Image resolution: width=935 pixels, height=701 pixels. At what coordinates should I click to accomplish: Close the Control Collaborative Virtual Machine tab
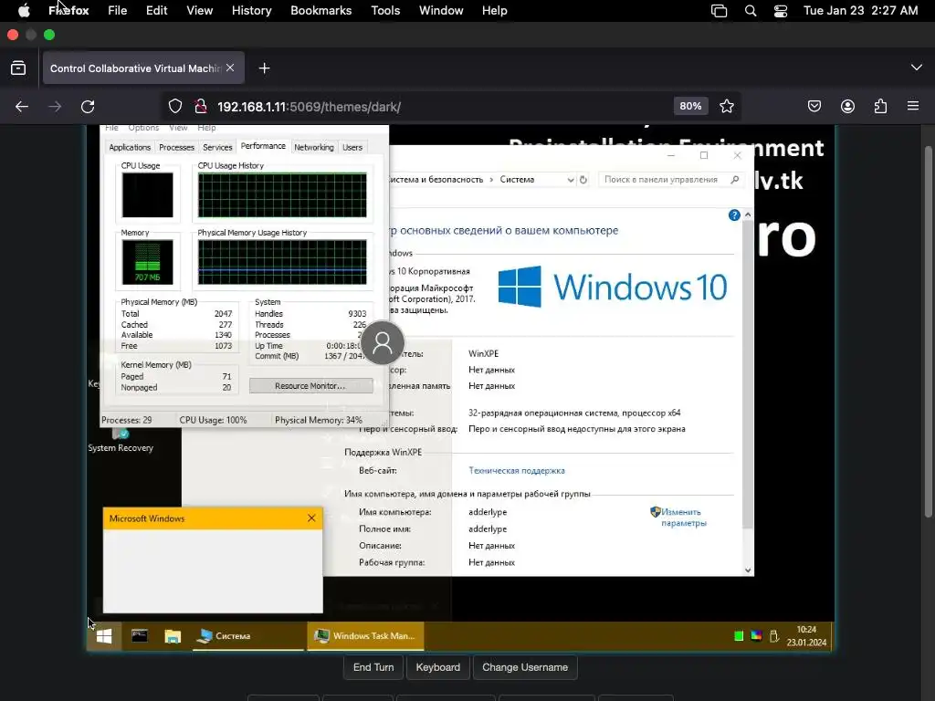point(230,68)
